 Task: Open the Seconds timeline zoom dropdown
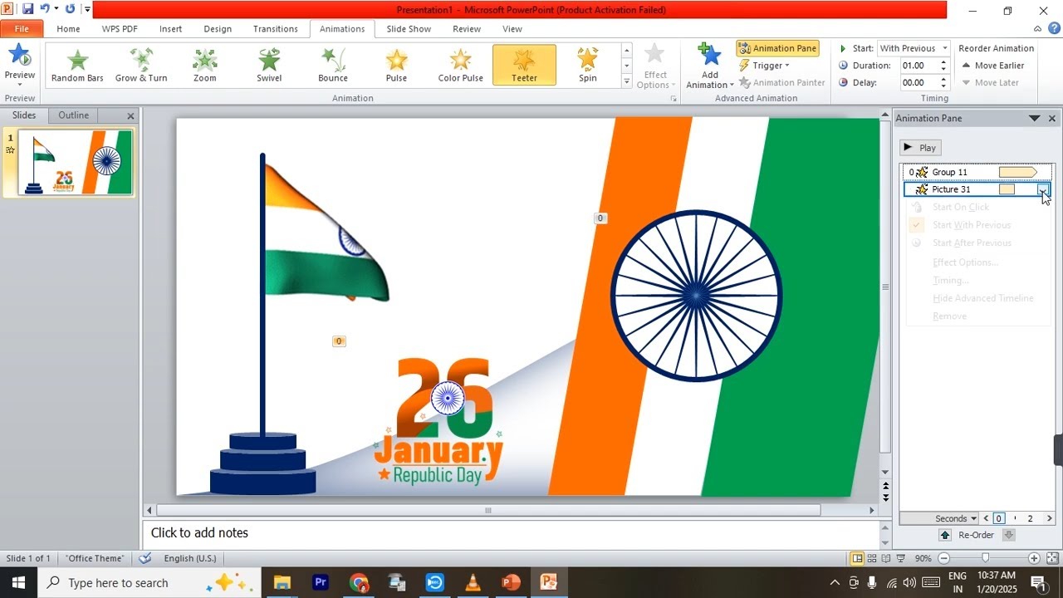coord(957,518)
